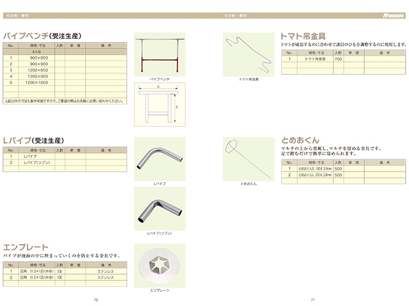Viewport: 409px width, 306px height.
Task: Click the とめおくん caption under photo
Action: click(x=249, y=184)
